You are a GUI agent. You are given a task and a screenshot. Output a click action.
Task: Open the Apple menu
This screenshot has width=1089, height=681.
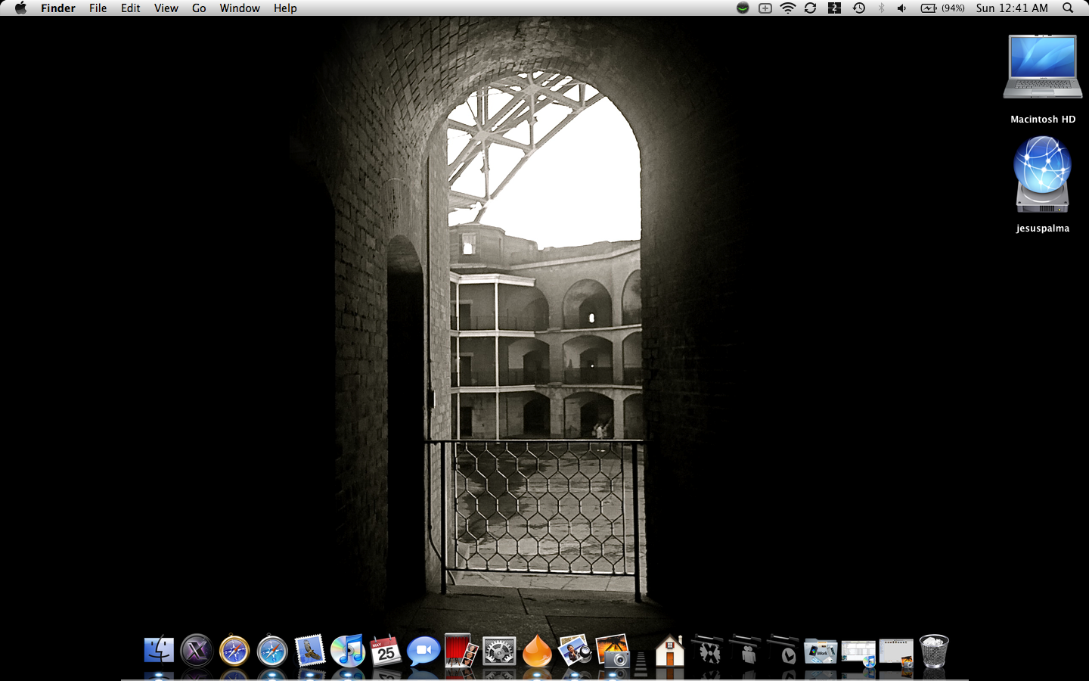click(x=20, y=8)
